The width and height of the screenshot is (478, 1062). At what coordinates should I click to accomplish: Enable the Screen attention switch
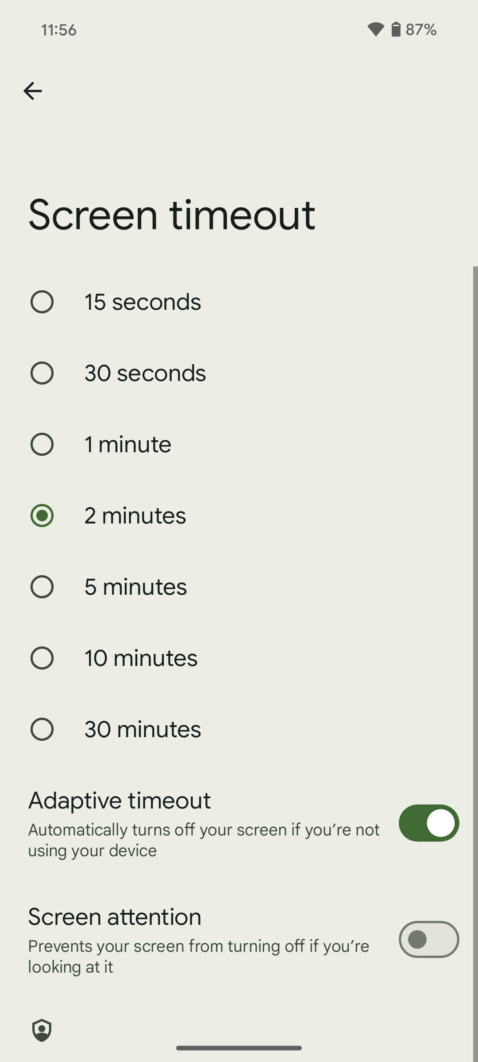click(x=428, y=939)
